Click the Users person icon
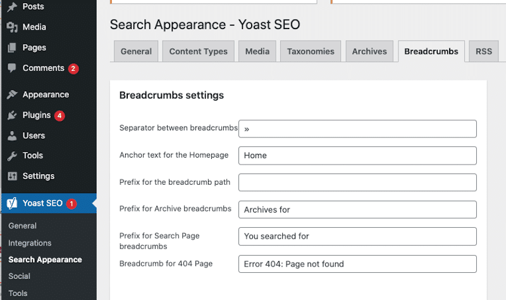Screen dimensions: 506x300 click(12, 135)
